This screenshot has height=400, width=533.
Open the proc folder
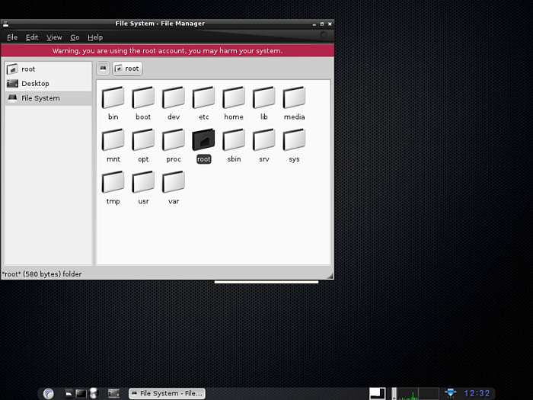[x=174, y=140]
